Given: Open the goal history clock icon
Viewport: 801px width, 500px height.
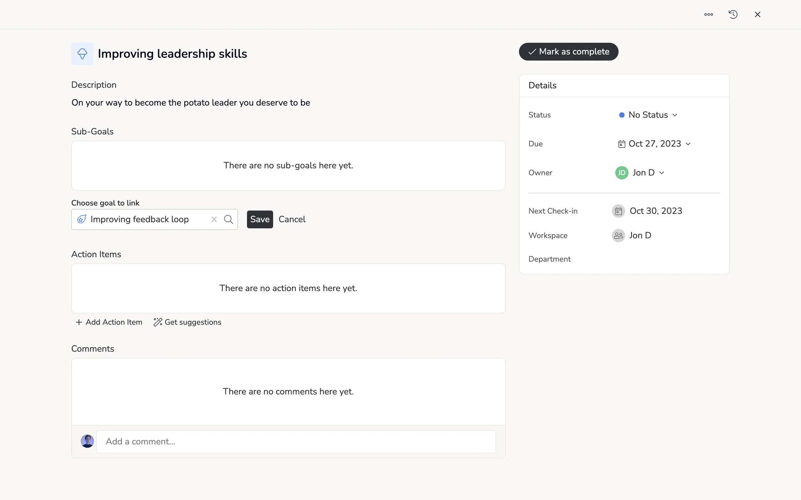Looking at the screenshot, I should click(733, 15).
